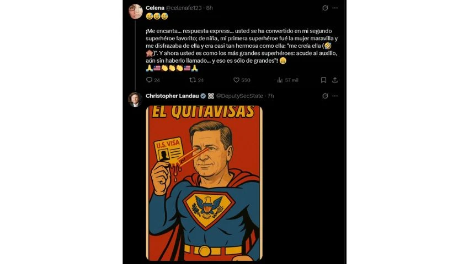Screen dimensions: 469x264
Task: Open the 8h timestamp on Celena's tweet
Action: point(210,8)
